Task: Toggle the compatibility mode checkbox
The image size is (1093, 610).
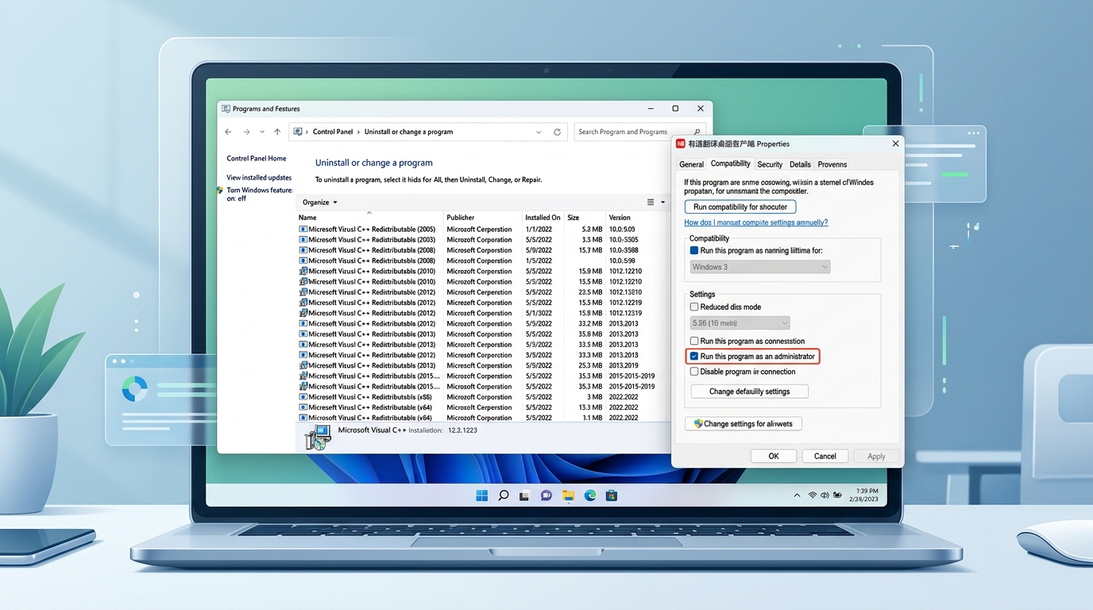Action: click(694, 250)
